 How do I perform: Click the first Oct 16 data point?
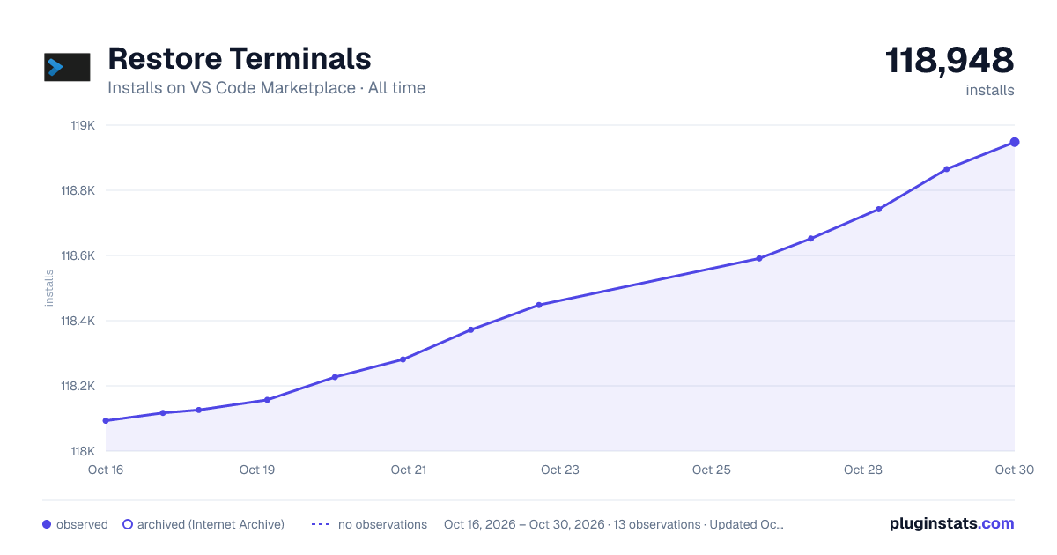tap(106, 421)
